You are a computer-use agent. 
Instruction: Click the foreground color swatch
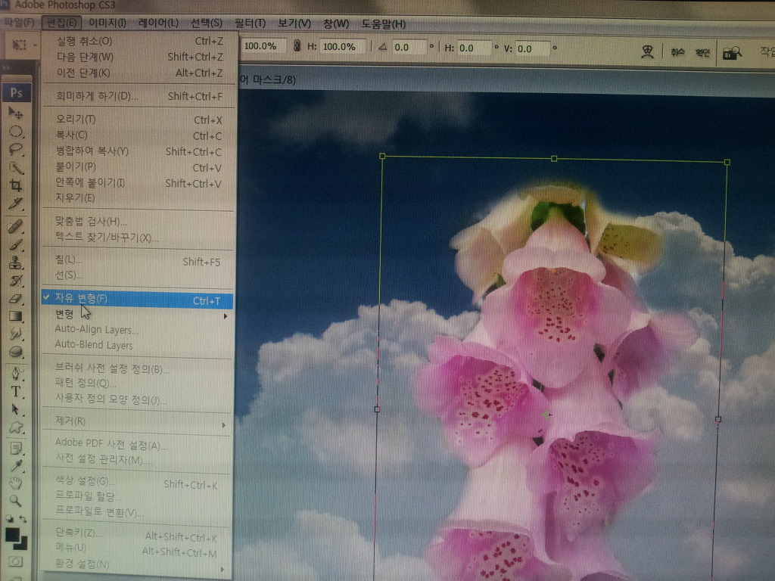(x=12, y=535)
